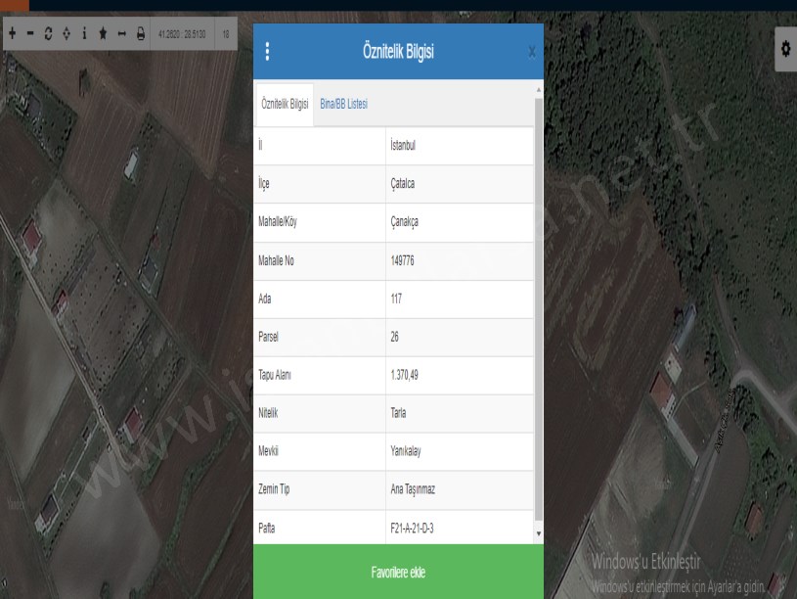
Task: Click the scrollbar down arrow in panel
Action: click(x=539, y=534)
